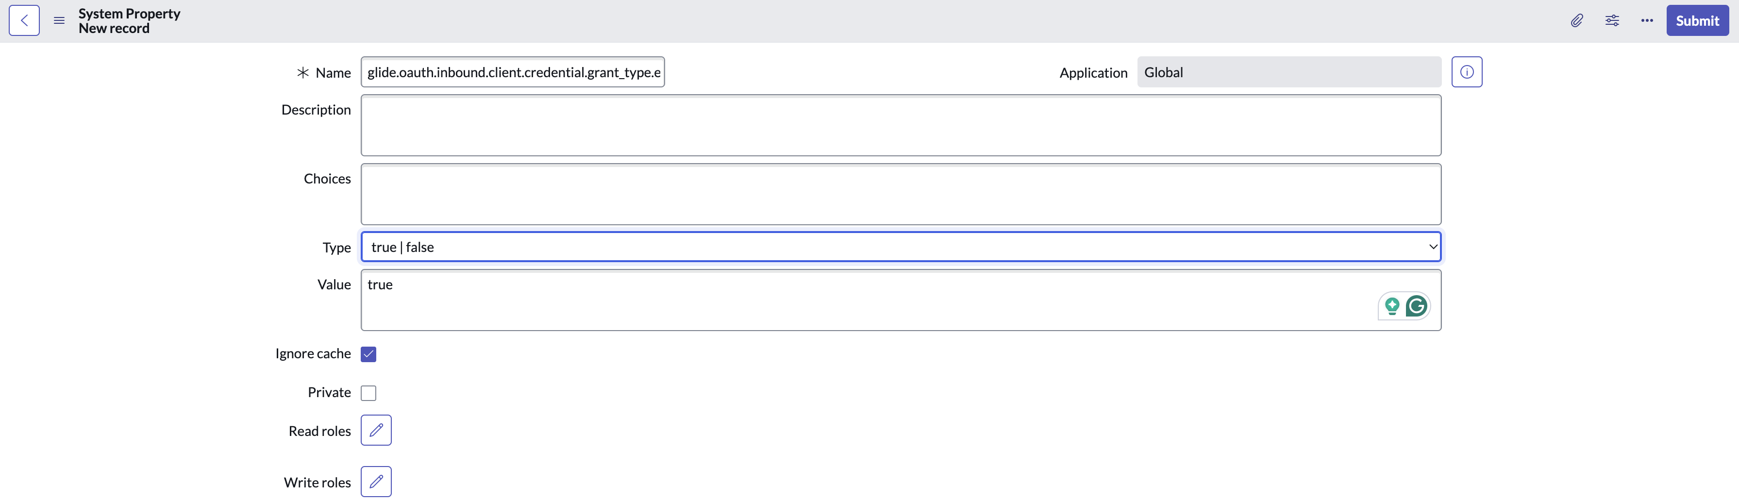Click the back navigation arrow

click(24, 20)
